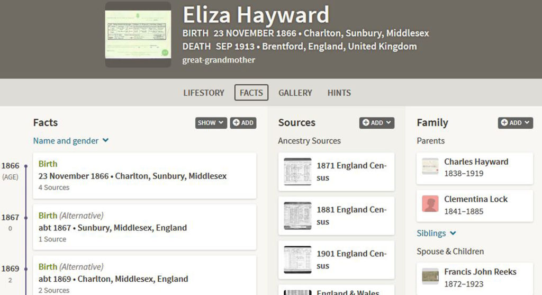Viewport: 542px width, 295px height.
Task: Click the 1881 England Census thumbnail image
Action: pyautogui.click(x=297, y=216)
